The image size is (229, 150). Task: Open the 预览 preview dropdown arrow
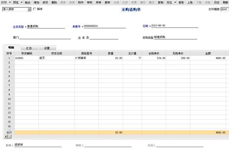pyautogui.click(x=22, y=2)
